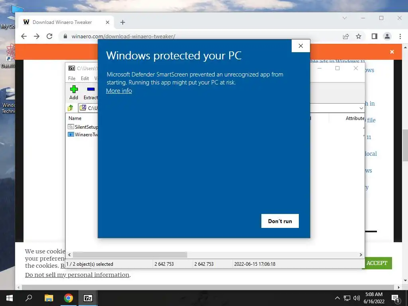Click the share page icon in Chrome

click(x=345, y=36)
